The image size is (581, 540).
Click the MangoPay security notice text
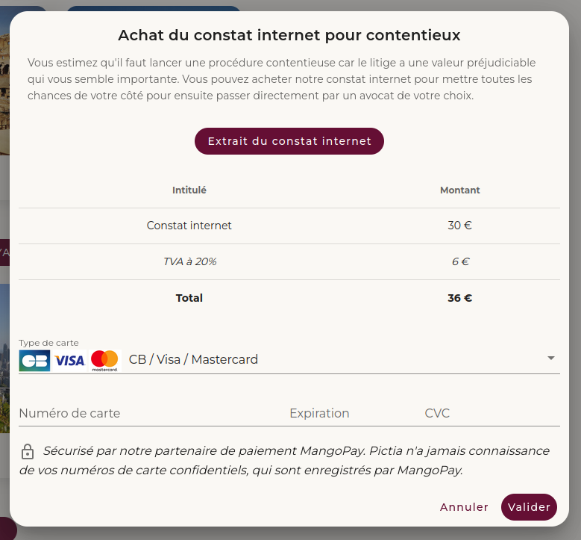click(x=291, y=461)
